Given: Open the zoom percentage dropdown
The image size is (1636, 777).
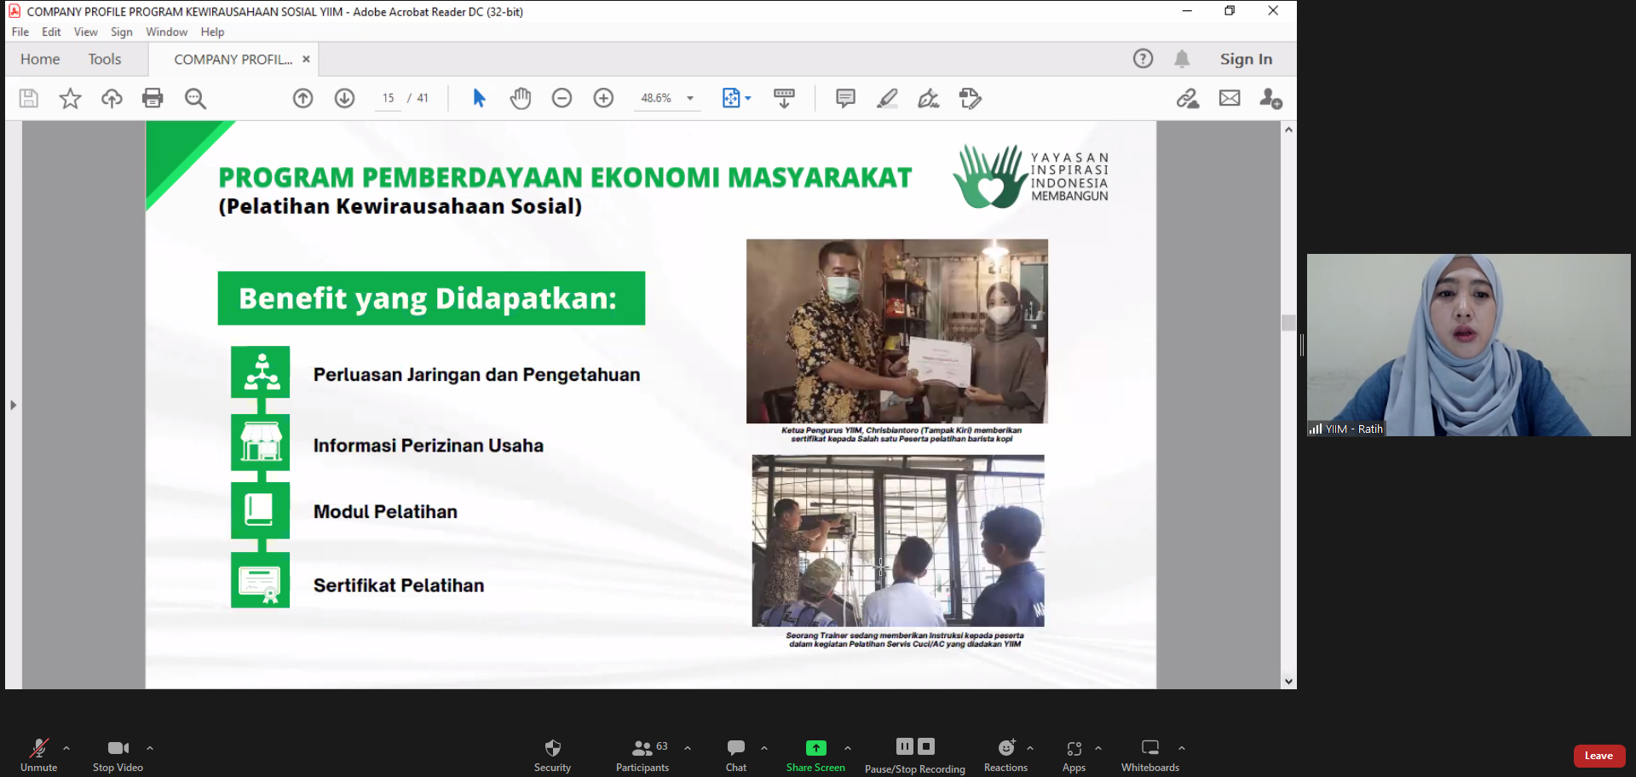Looking at the screenshot, I should click(690, 99).
